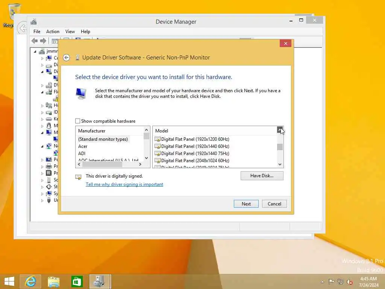Click the Cancel button
385x289 pixels.
(x=274, y=204)
